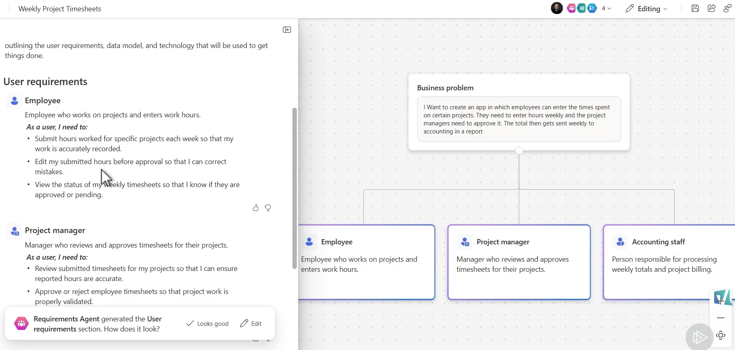This screenshot has width=735, height=350.
Task: Click the 'Review submitted timesheets for my projects' bullet
Action: click(136, 274)
